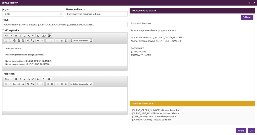Open Find (magnifier) in footer editor toolbar
The image size is (257, 135).
click(x=28, y=84)
